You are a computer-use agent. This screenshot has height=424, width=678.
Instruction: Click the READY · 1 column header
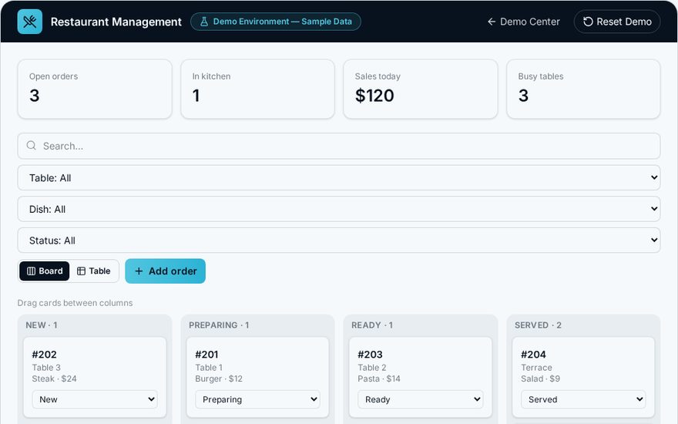[372, 325]
